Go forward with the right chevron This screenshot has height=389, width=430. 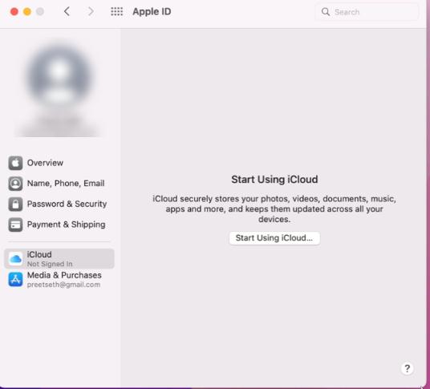(91, 11)
